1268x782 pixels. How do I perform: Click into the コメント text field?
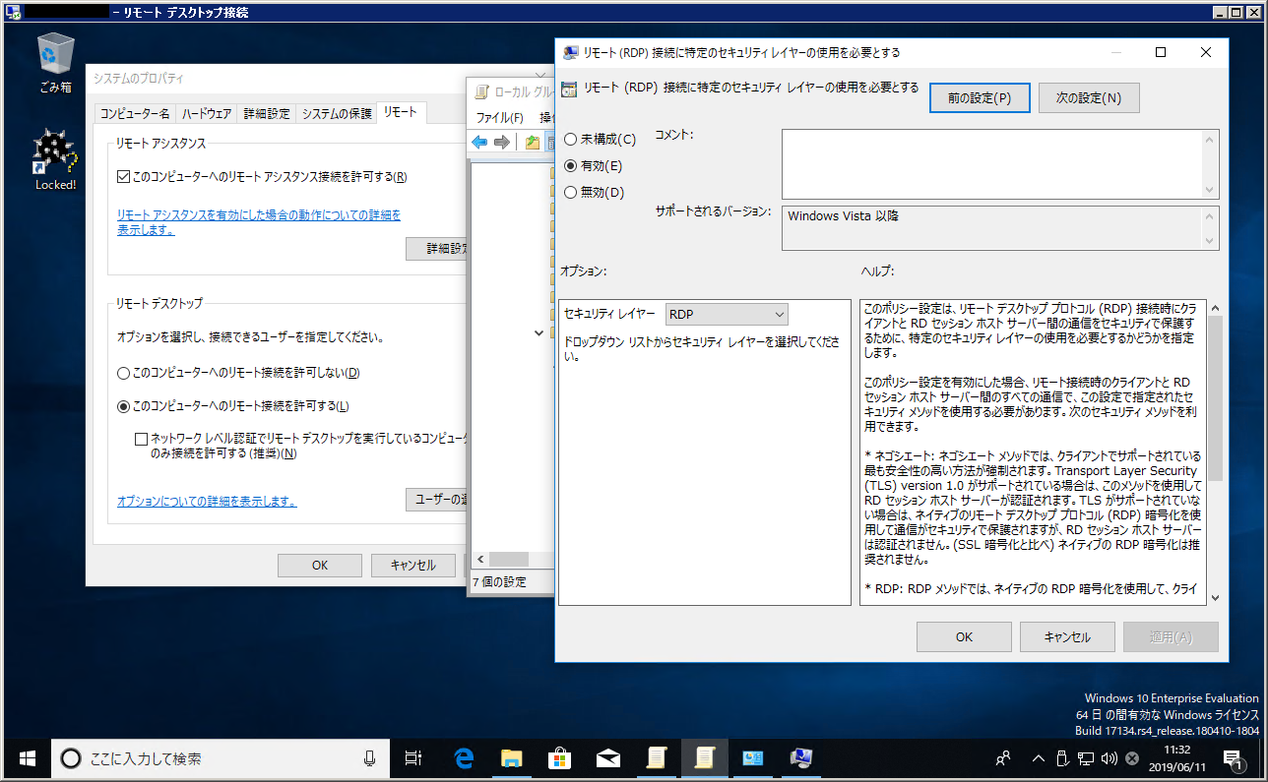pos(992,164)
